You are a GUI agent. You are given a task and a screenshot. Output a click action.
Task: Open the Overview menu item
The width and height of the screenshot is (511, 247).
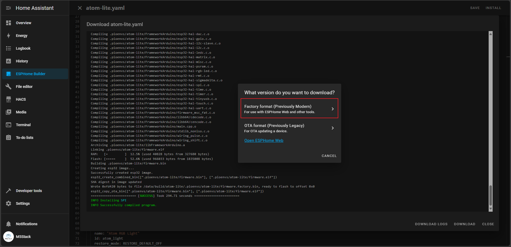coord(35,23)
